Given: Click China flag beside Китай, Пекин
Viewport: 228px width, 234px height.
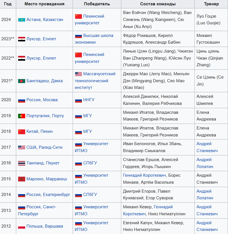Looking at the screenshot, I should tap(22, 132).
